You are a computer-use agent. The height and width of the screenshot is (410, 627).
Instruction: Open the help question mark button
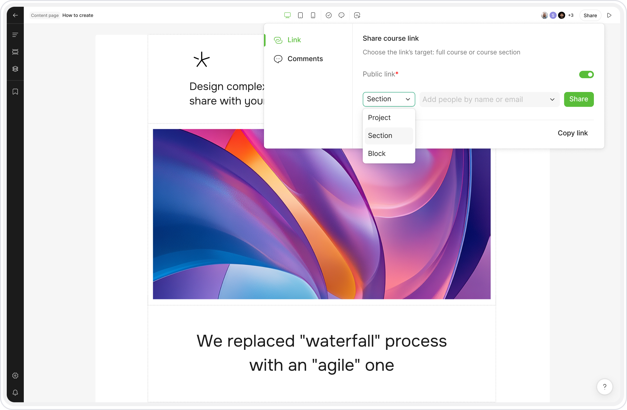(x=604, y=387)
